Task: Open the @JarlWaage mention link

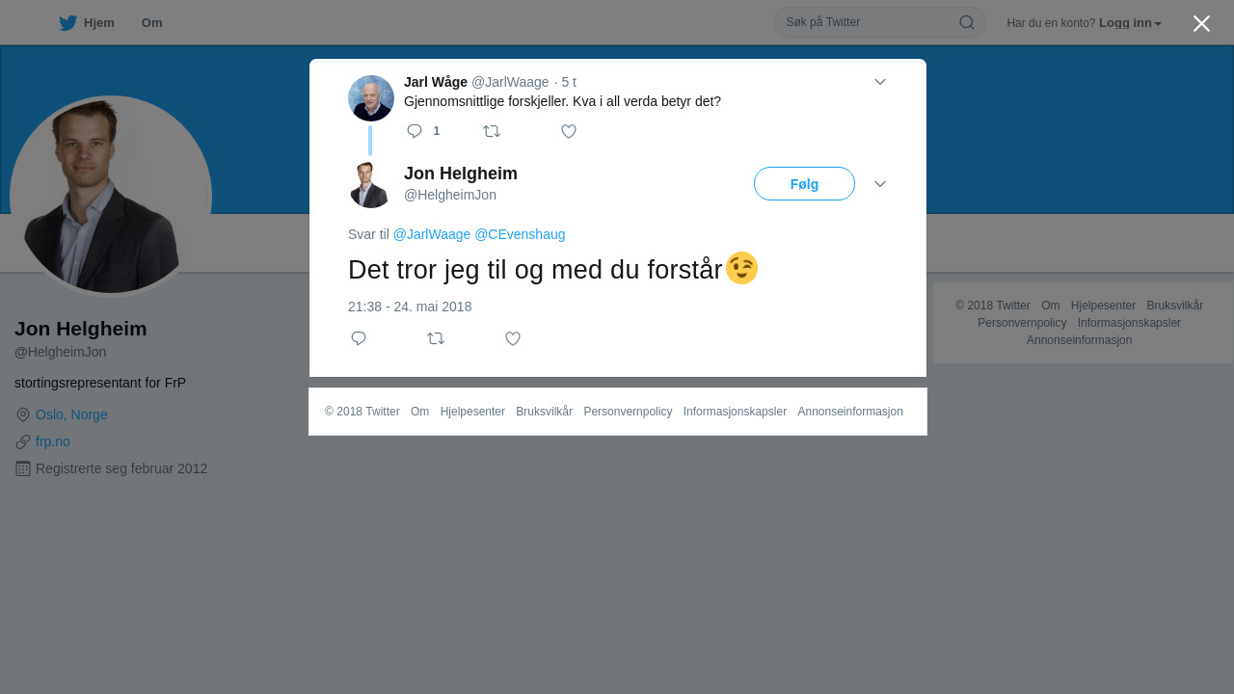Action: pyautogui.click(x=432, y=234)
